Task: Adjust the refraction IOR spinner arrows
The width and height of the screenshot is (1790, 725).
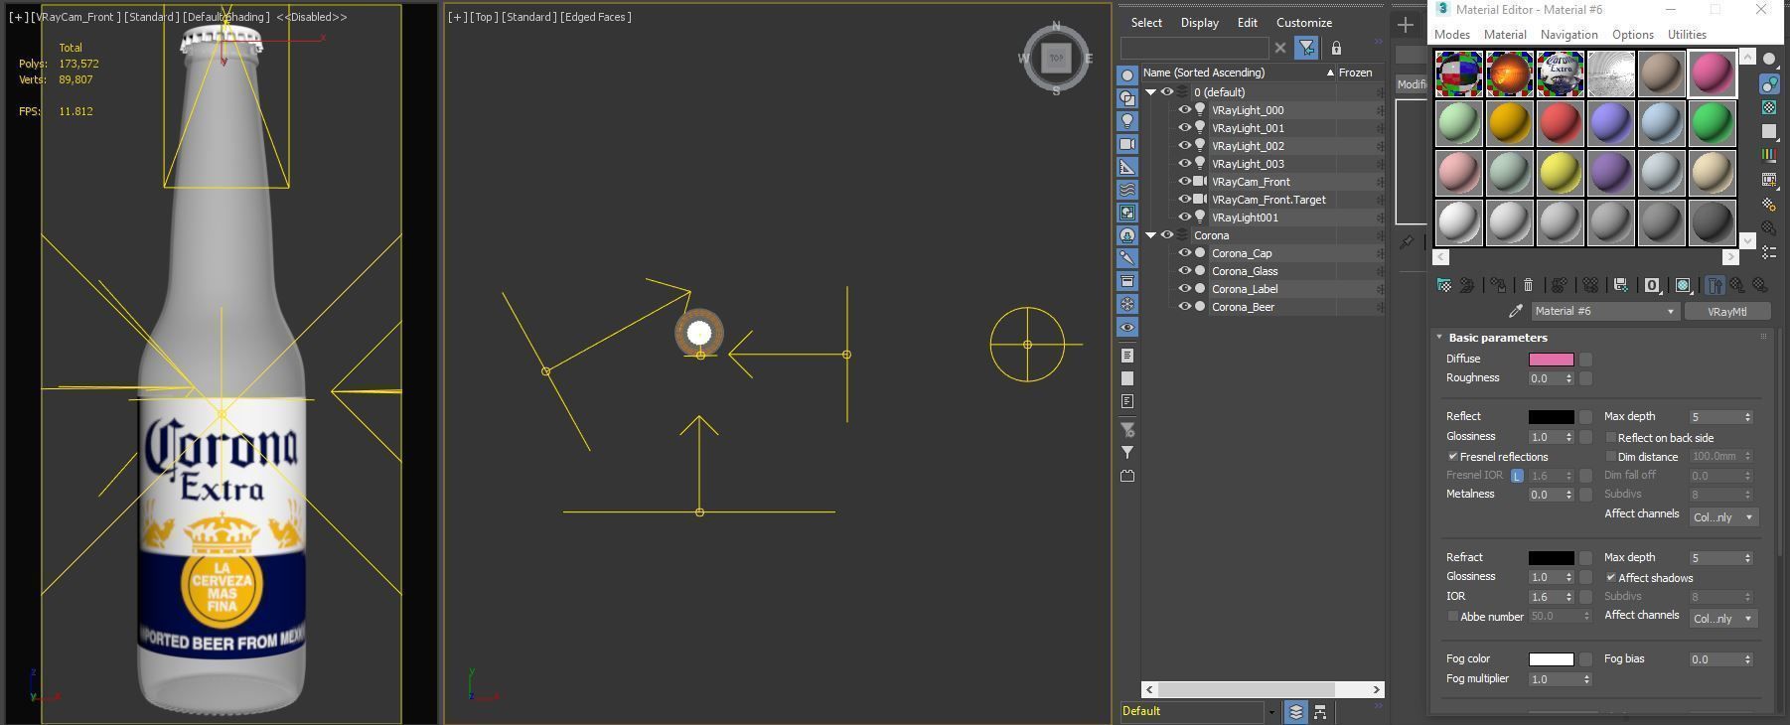Action: [x=1568, y=597]
